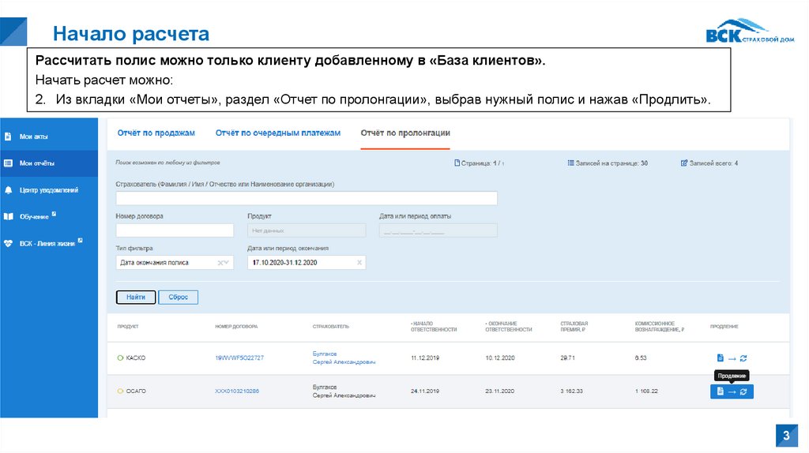Clear the Тип фильтра selection with the x
The width and height of the screenshot is (809, 453).
220,263
